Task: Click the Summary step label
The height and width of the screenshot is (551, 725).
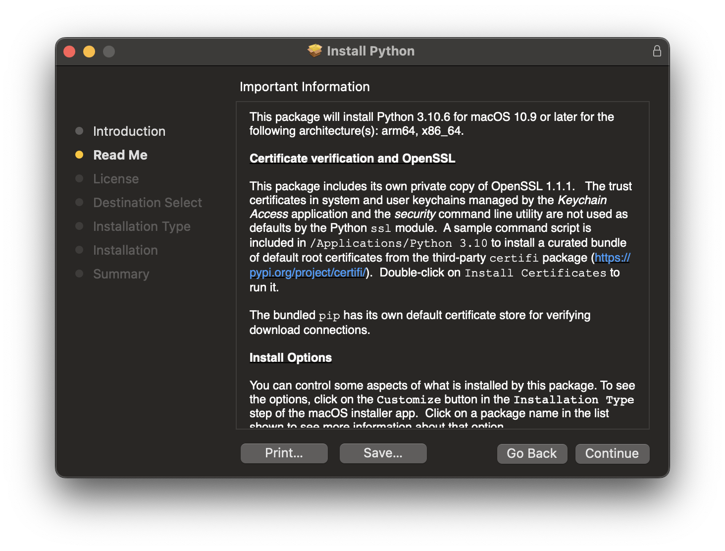Action: 121,274
